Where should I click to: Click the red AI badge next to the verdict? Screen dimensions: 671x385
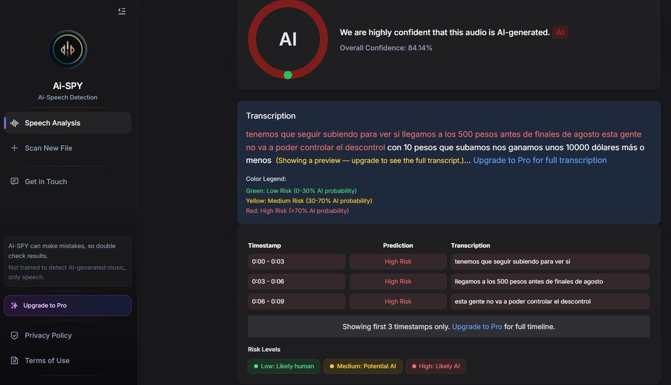click(x=560, y=32)
